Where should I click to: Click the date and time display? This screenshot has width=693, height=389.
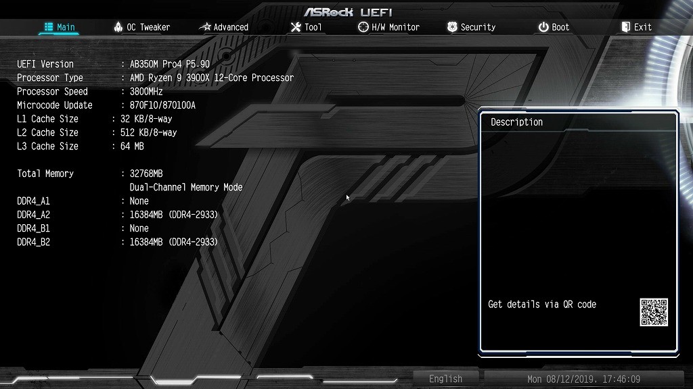pos(583,379)
